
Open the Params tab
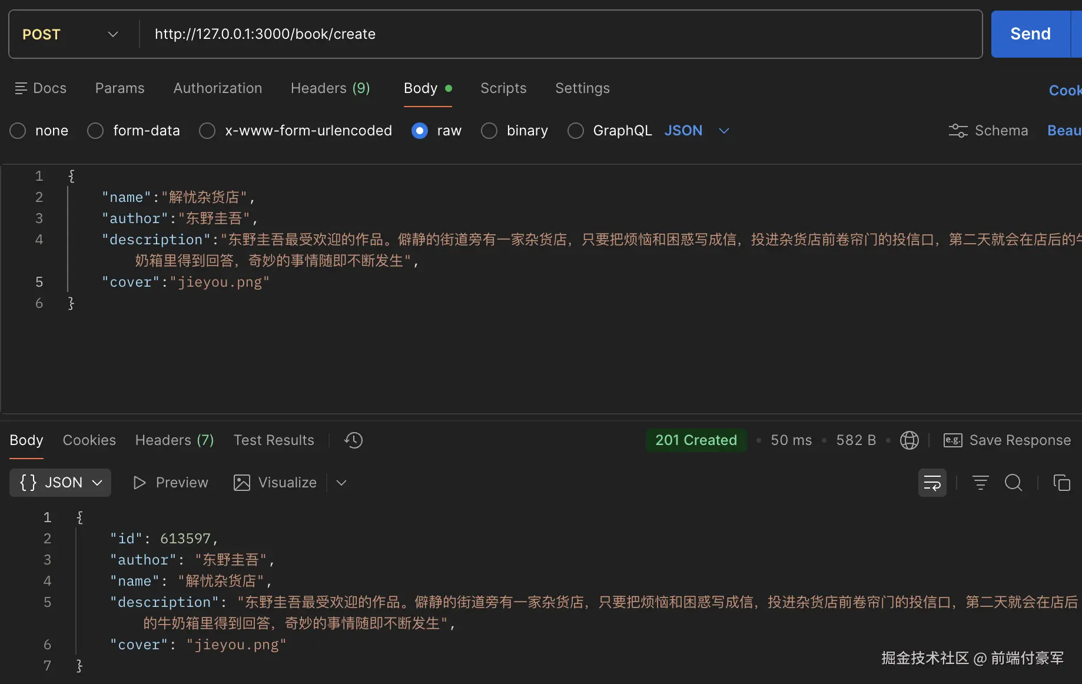120,88
